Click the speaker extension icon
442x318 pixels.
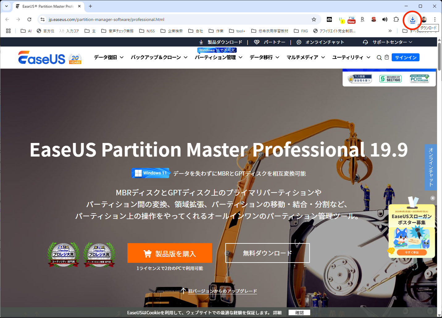(x=385, y=19)
